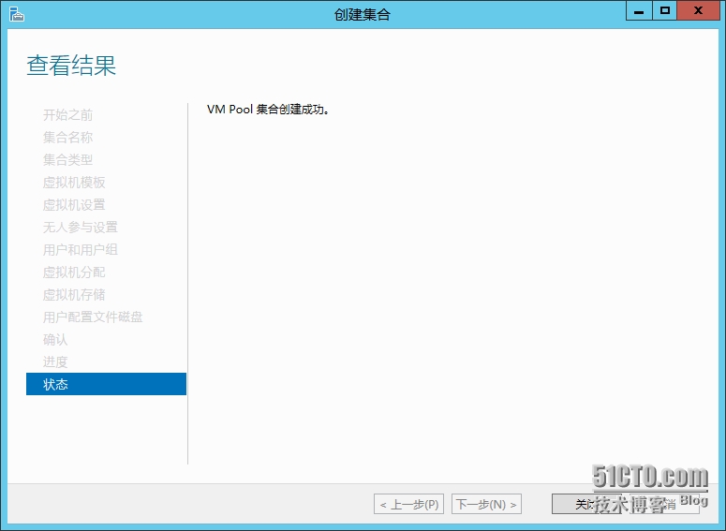This screenshot has width=726, height=531.
Task: Select the 确认 step
Action: coord(55,339)
